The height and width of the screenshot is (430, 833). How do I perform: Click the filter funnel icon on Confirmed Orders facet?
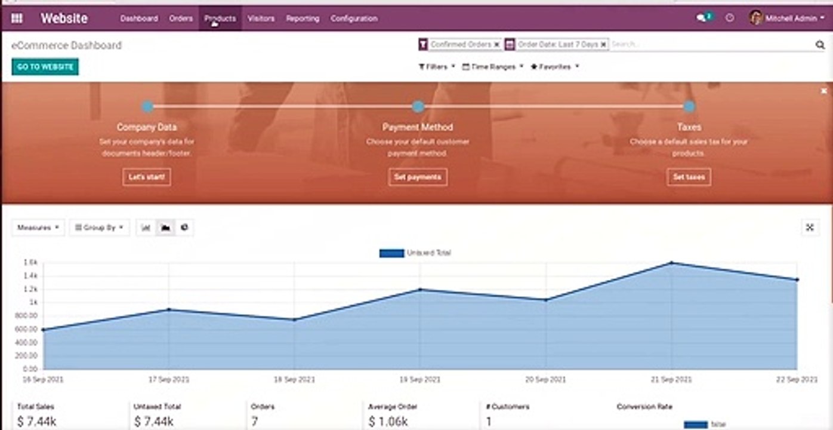point(423,44)
